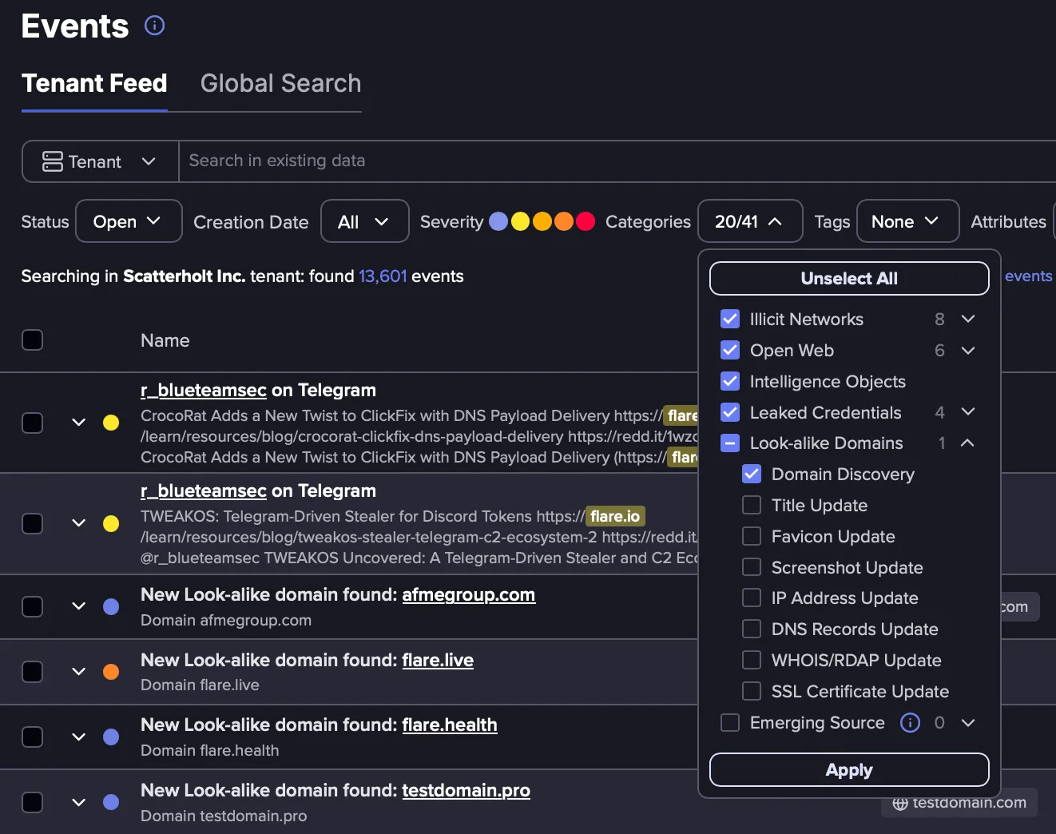Open the Status dropdown showing Open

129,221
